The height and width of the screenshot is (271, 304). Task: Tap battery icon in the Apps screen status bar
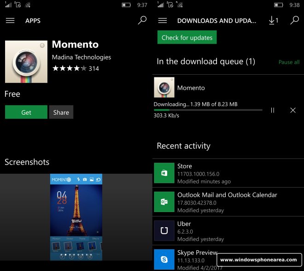tap(126, 5)
